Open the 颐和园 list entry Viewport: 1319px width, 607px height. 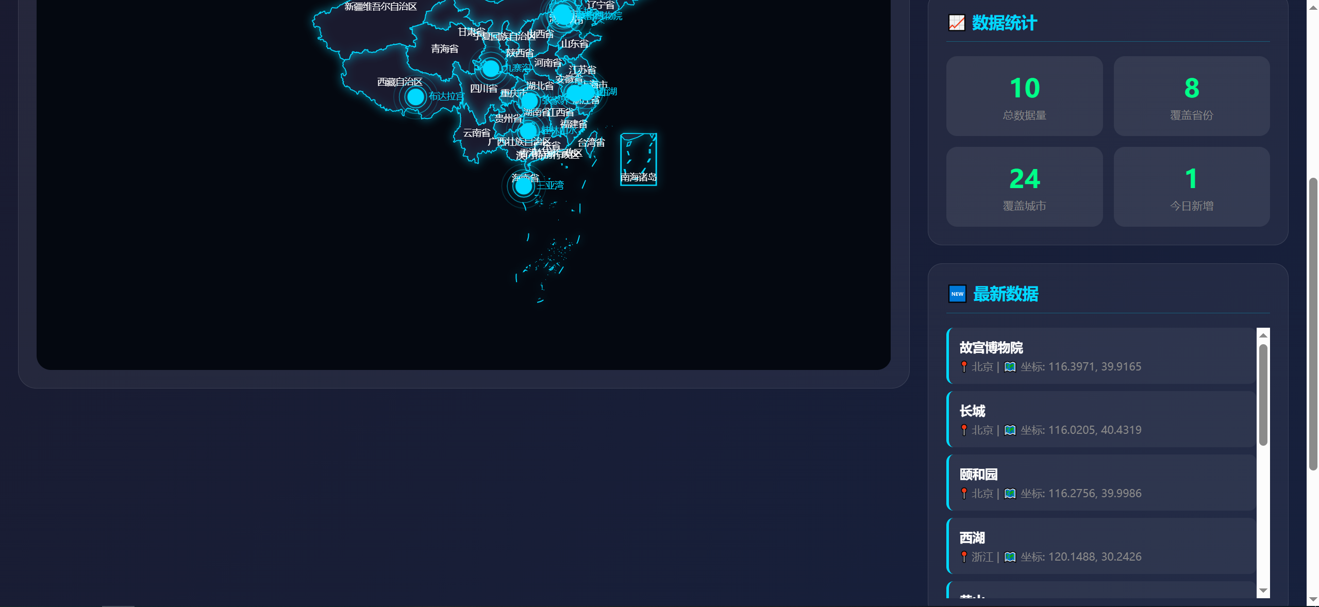(1101, 483)
